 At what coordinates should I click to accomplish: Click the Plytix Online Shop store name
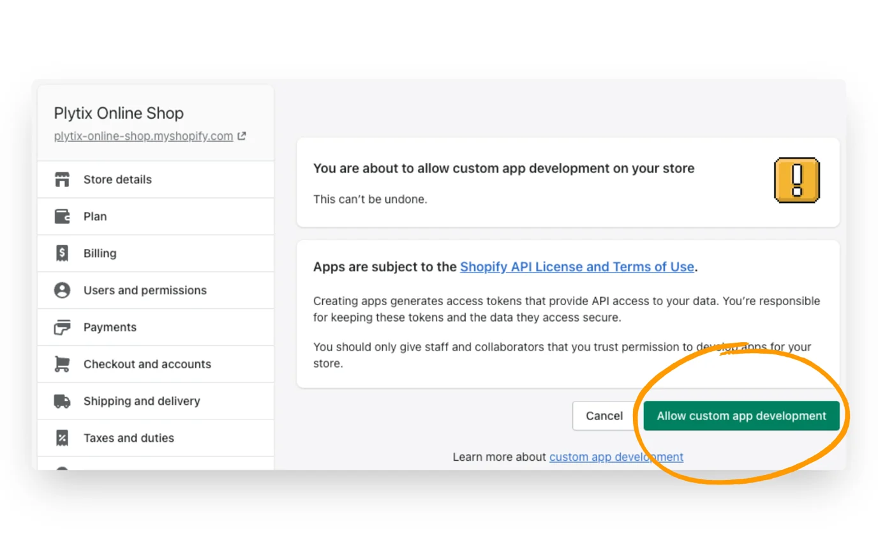tap(119, 113)
